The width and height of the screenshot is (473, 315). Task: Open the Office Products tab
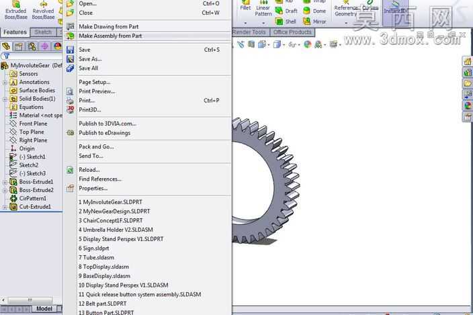point(292,32)
